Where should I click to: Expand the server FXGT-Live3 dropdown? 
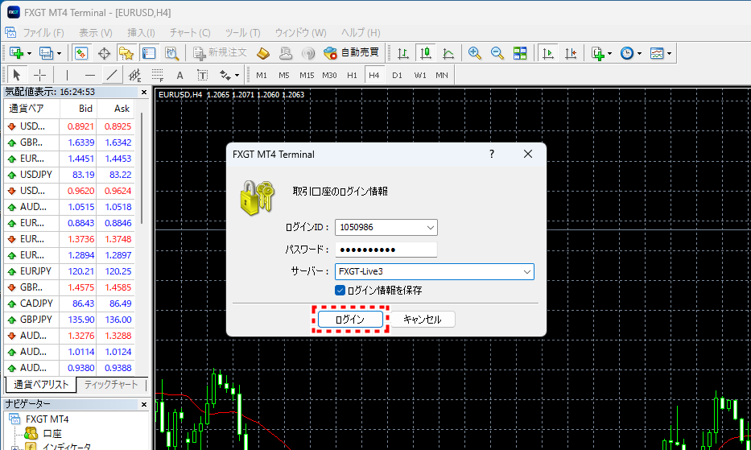(x=526, y=272)
